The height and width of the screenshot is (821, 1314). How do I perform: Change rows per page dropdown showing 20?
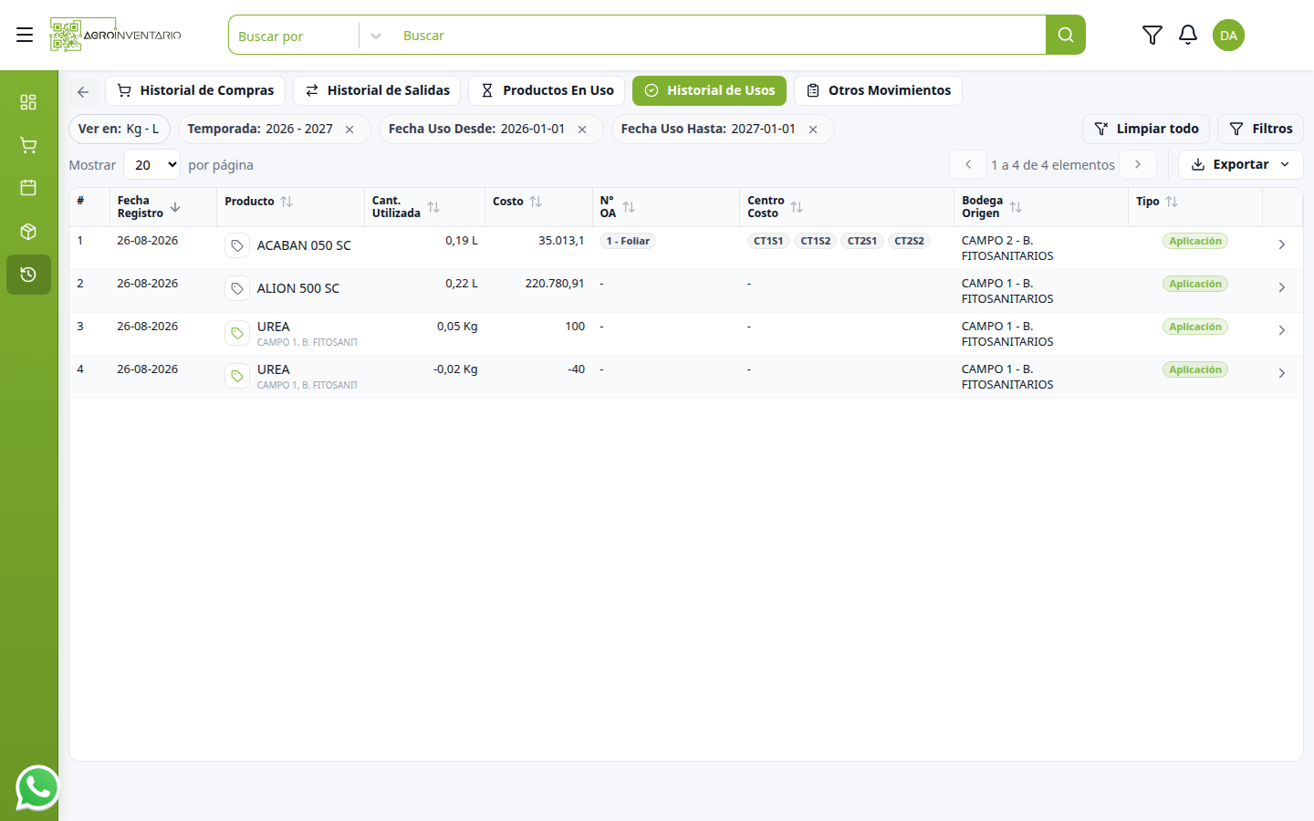pos(151,165)
